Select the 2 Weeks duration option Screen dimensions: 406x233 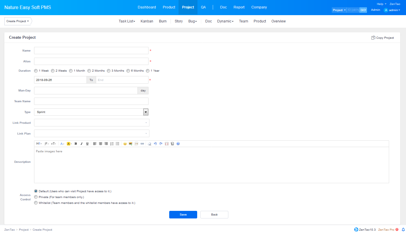click(x=53, y=71)
